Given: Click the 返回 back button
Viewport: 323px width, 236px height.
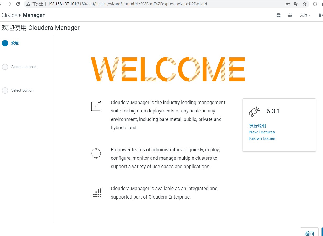Looking at the screenshot, I should [x=309, y=232].
